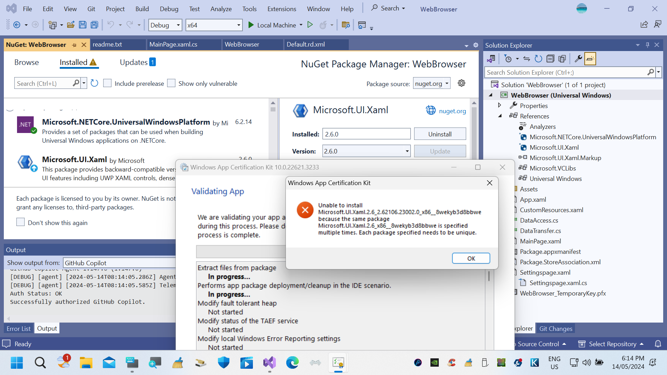Click Show All Files icon in Solution Explorer
This screenshot has height=375, width=667.
[562, 59]
